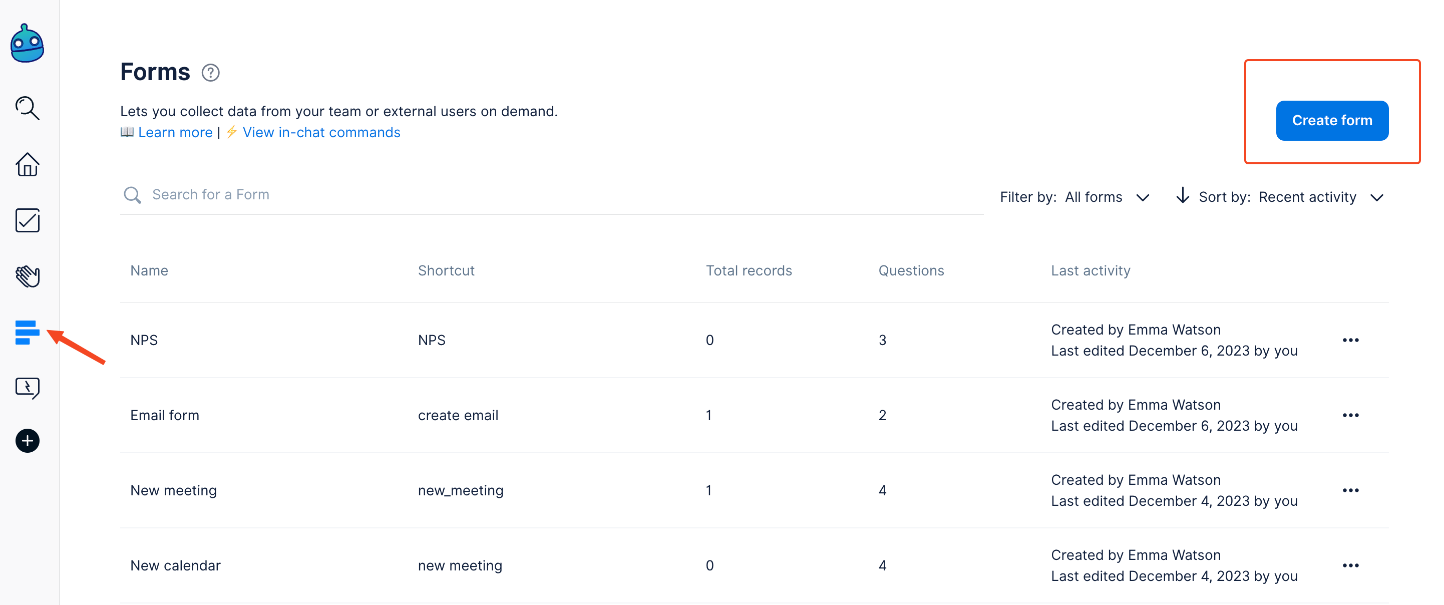This screenshot has width=1444, height=605.
Task: Open the three-dot menu for New calendar
Action: point(1350,566)
